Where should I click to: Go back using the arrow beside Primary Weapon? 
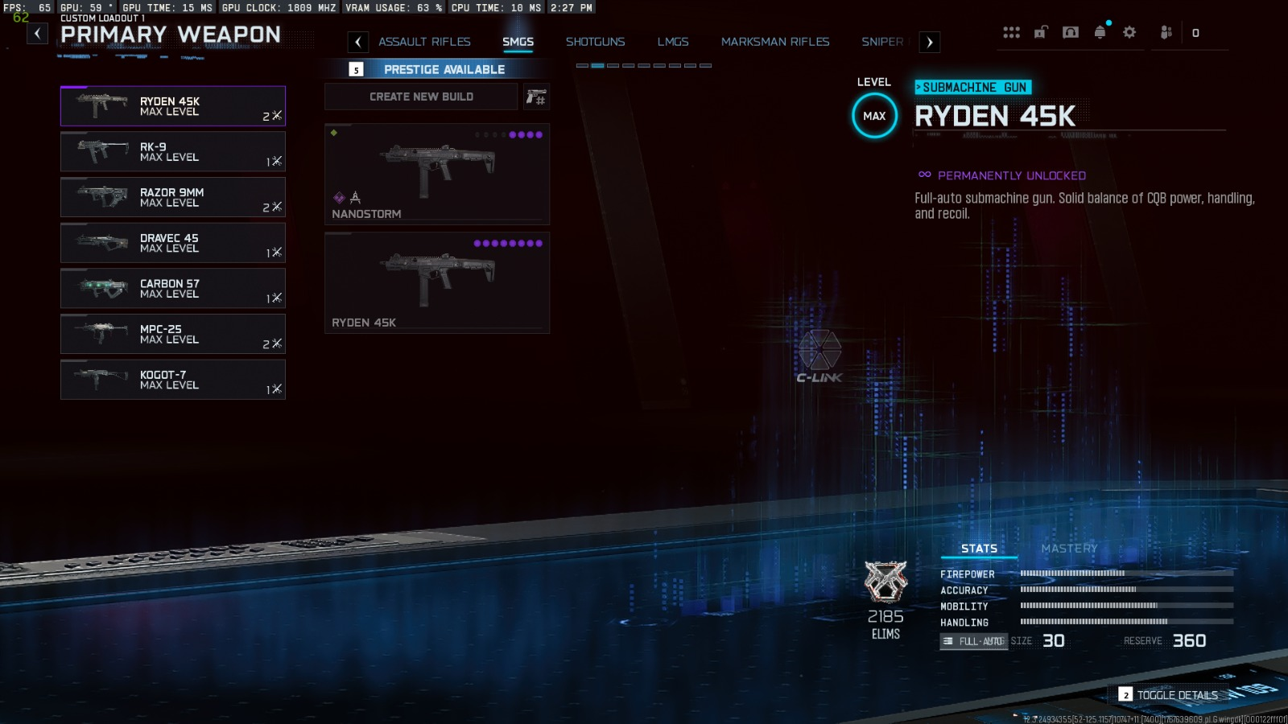tap(37, 34)
